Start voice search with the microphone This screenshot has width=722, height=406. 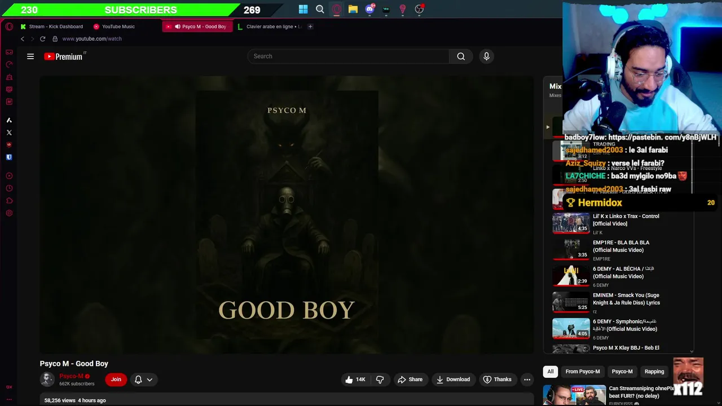coord(486,56)
